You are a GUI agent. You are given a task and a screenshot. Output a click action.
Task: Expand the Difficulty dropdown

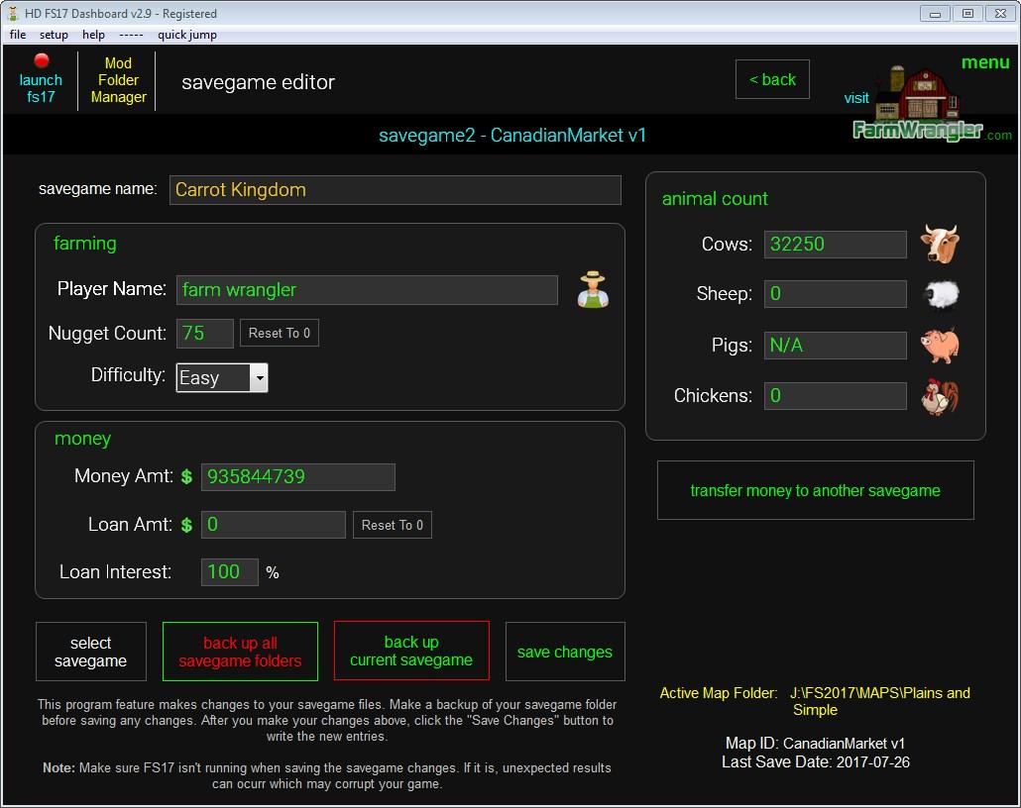(258, 377)
